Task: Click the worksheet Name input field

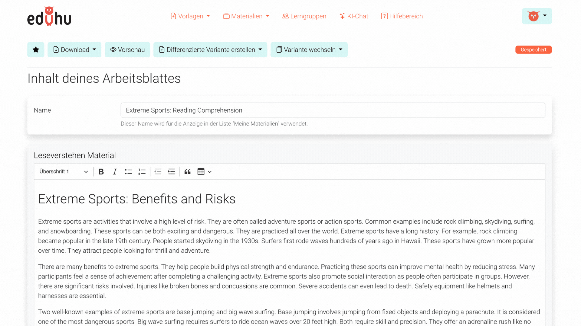Action: click(x=333, y=110)
